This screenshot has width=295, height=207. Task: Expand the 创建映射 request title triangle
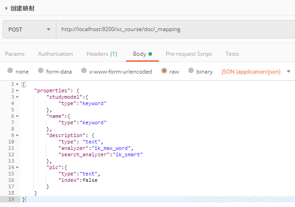pyautogui.click(x=6, y=8)
